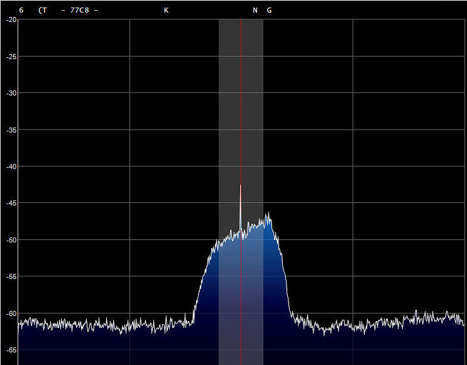Click the tip of the narrow carrier spike
This screenshot has width=467, height=365.
click(x=240, y=187)
